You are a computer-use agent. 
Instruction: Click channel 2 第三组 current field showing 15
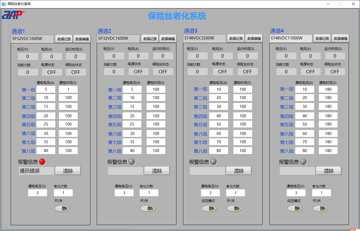pos(132,107)
